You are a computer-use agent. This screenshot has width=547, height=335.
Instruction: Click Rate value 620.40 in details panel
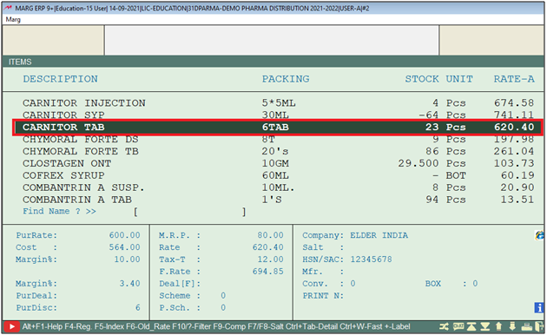268,247
